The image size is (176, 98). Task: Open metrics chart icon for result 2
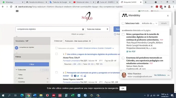[85, 76]
